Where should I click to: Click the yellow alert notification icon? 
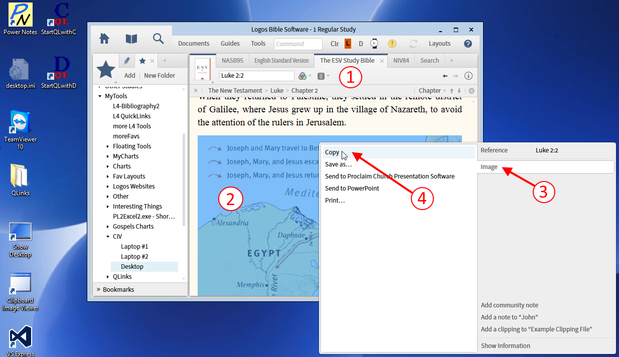pyautogui.click(x=392, y=44)
